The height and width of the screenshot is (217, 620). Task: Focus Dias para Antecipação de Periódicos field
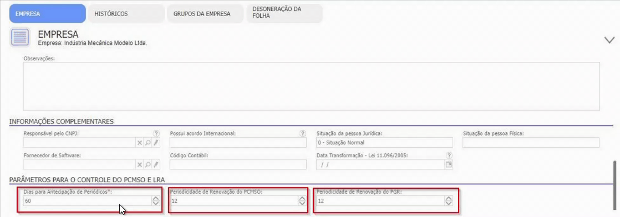[x=87, y=201]
